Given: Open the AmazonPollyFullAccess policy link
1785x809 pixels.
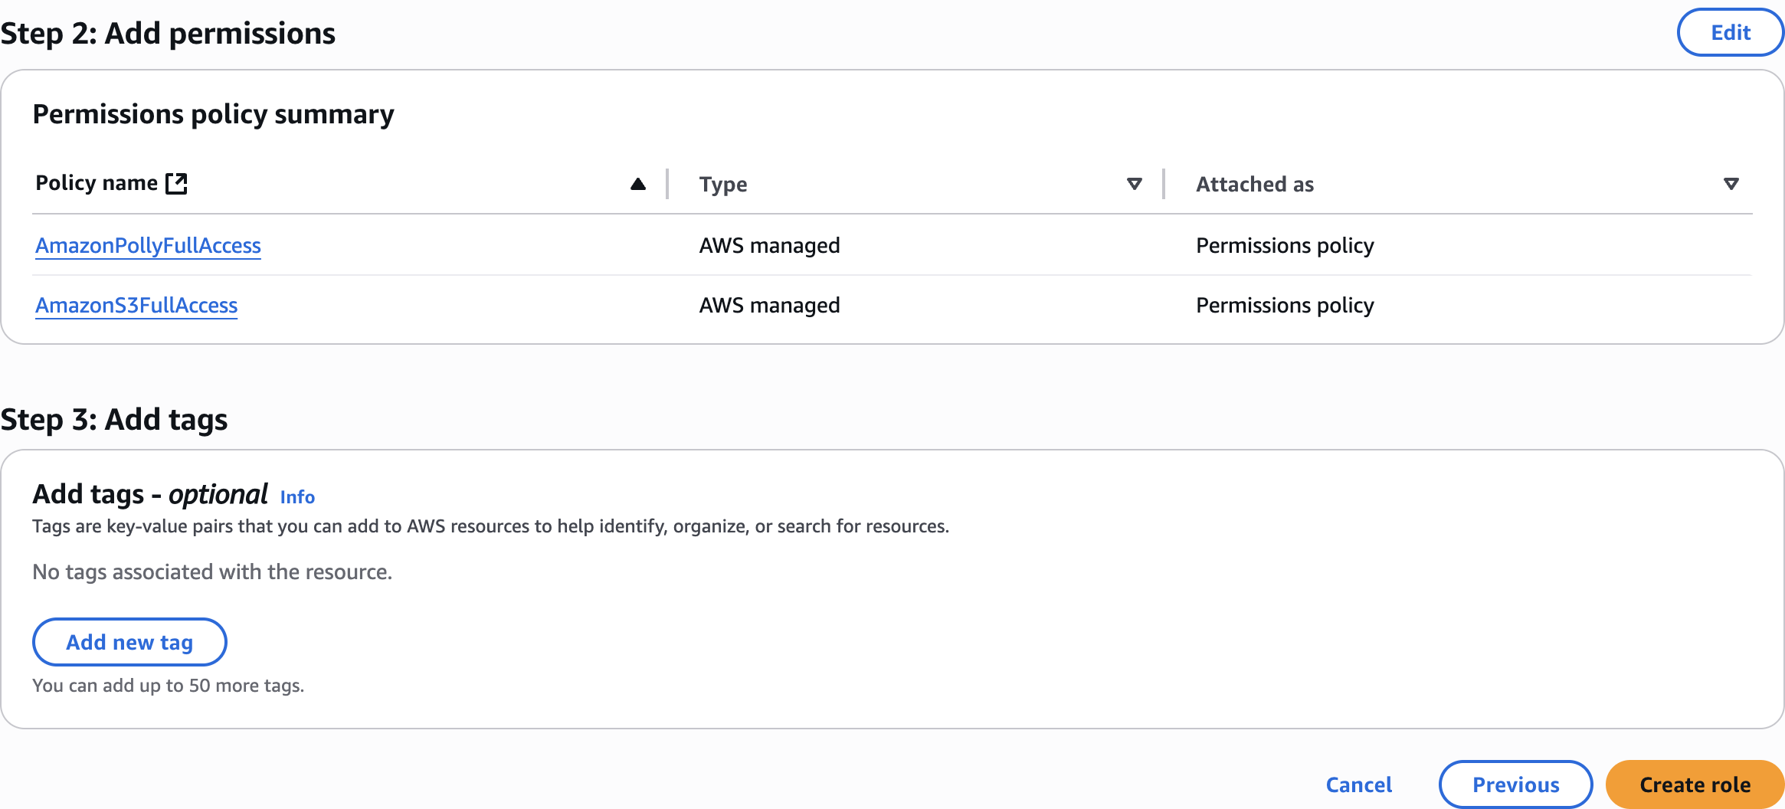Looking at the screenshot, I should pos(148,246).
